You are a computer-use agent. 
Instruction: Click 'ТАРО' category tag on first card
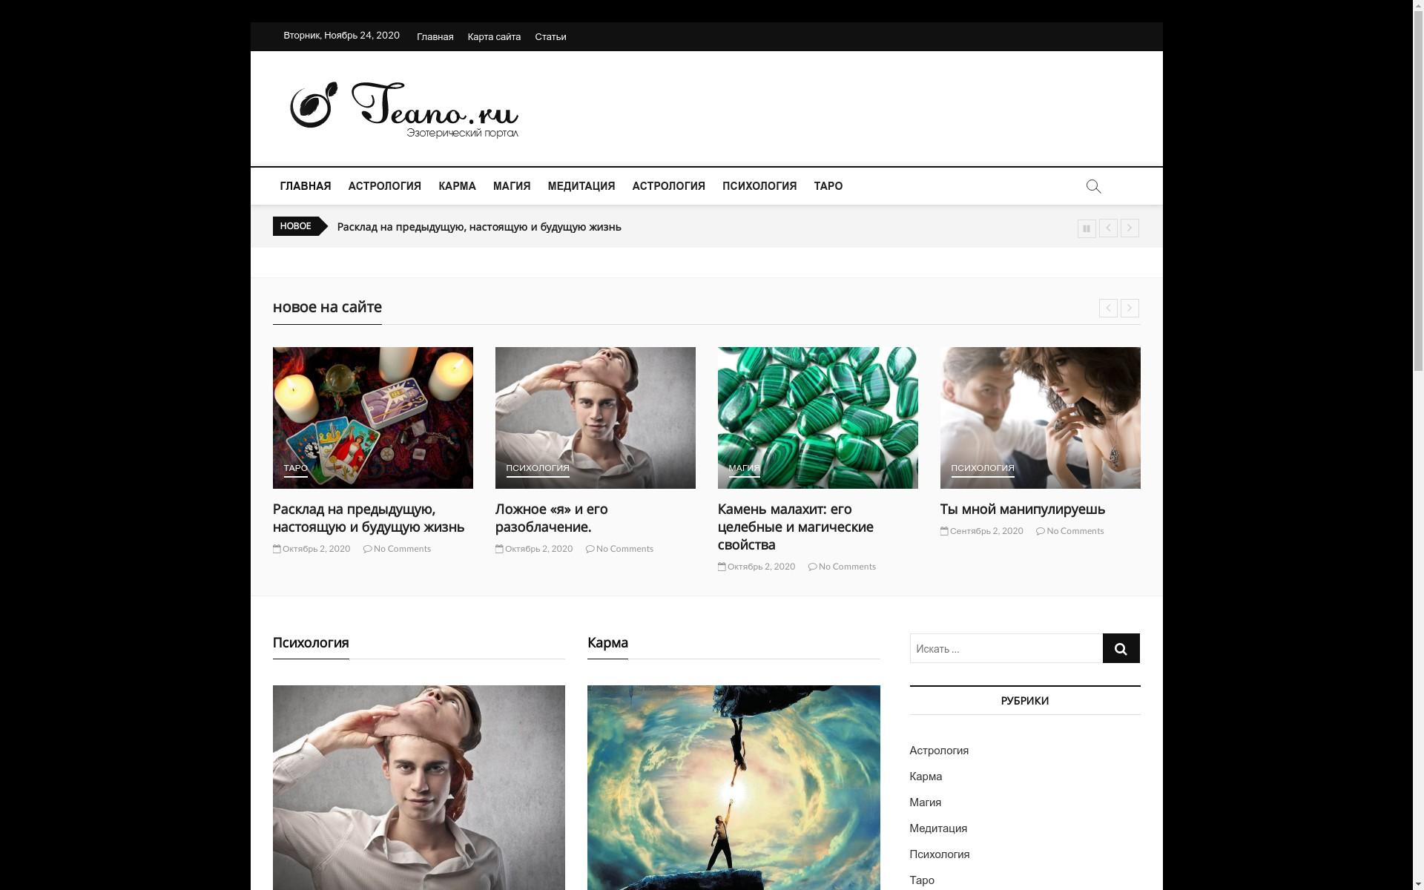pos(295,468)
